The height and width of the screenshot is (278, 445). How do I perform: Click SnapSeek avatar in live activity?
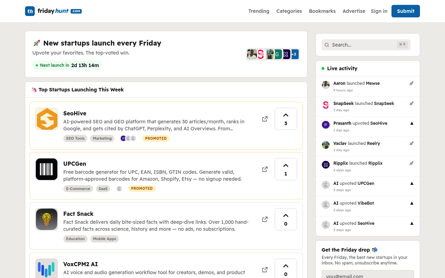tap(326, 105)
